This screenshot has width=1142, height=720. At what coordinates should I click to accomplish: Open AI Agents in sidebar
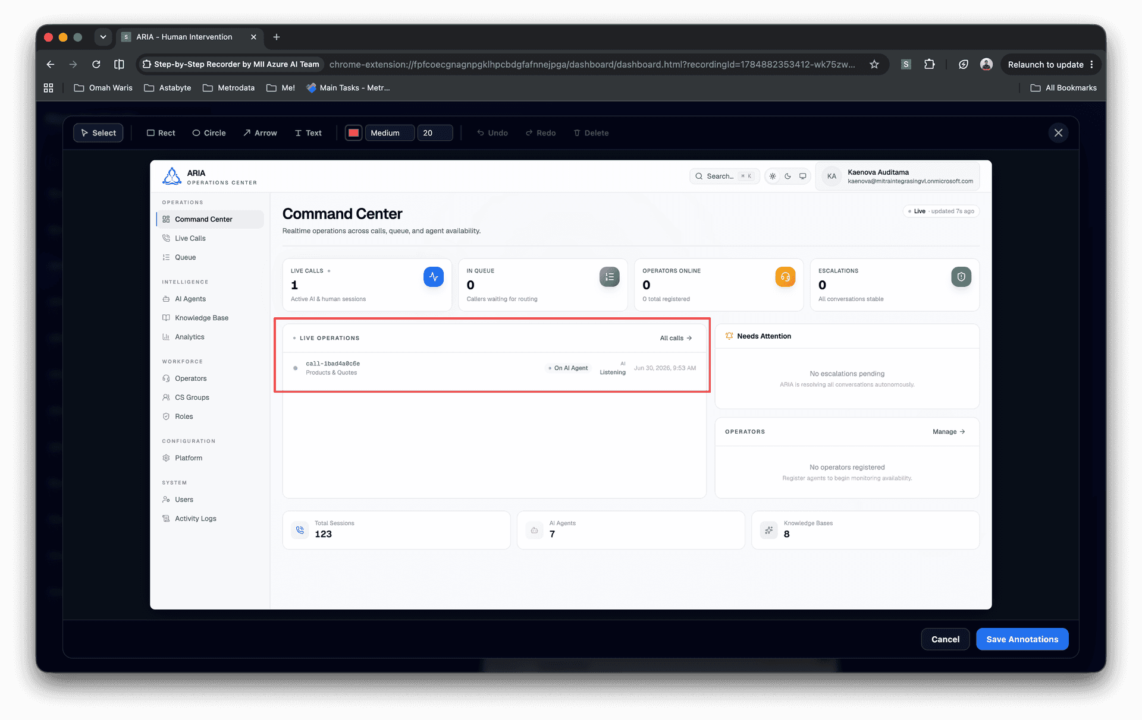[210, 299]
